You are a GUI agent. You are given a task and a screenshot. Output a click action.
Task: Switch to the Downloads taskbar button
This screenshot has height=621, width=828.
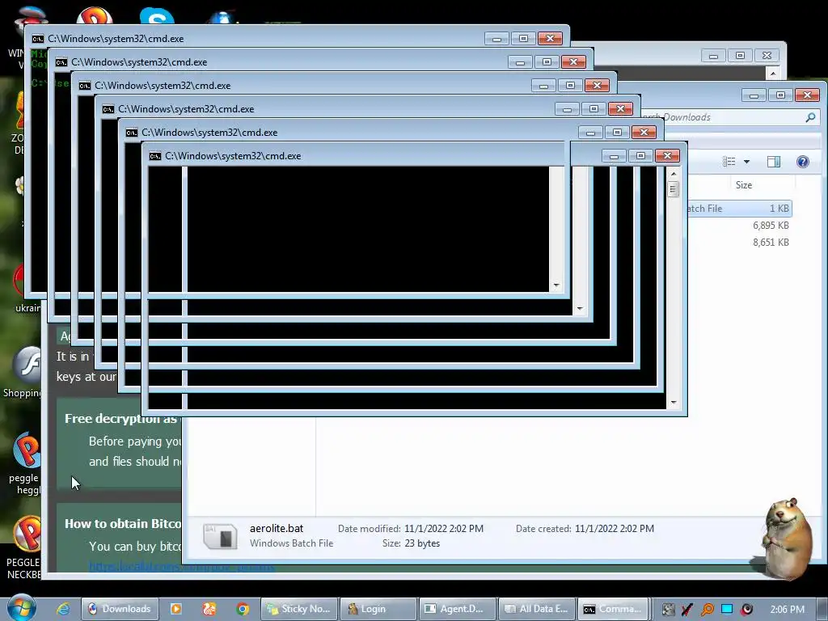click(x=120, y=609)
